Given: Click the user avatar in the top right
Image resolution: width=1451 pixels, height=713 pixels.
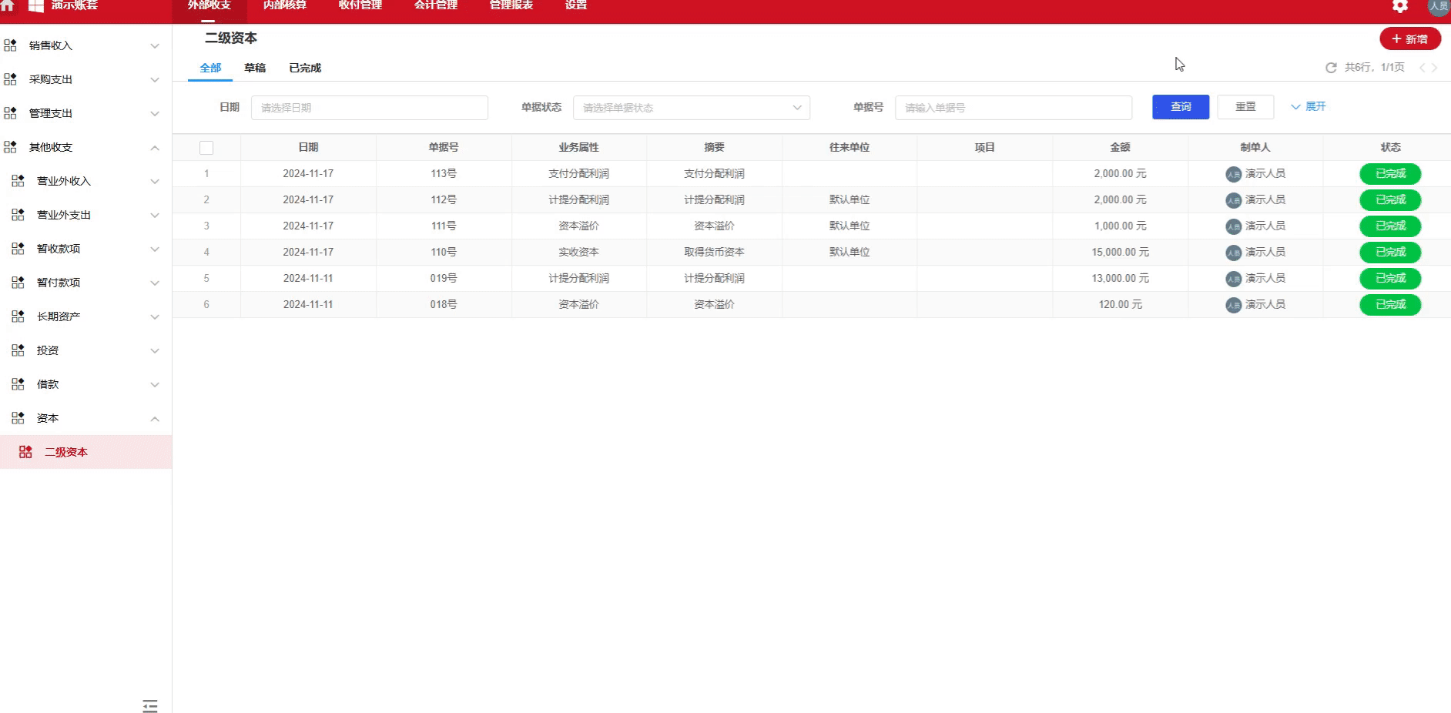Looking at the screenshot, I should click(x=1438, y=6).
